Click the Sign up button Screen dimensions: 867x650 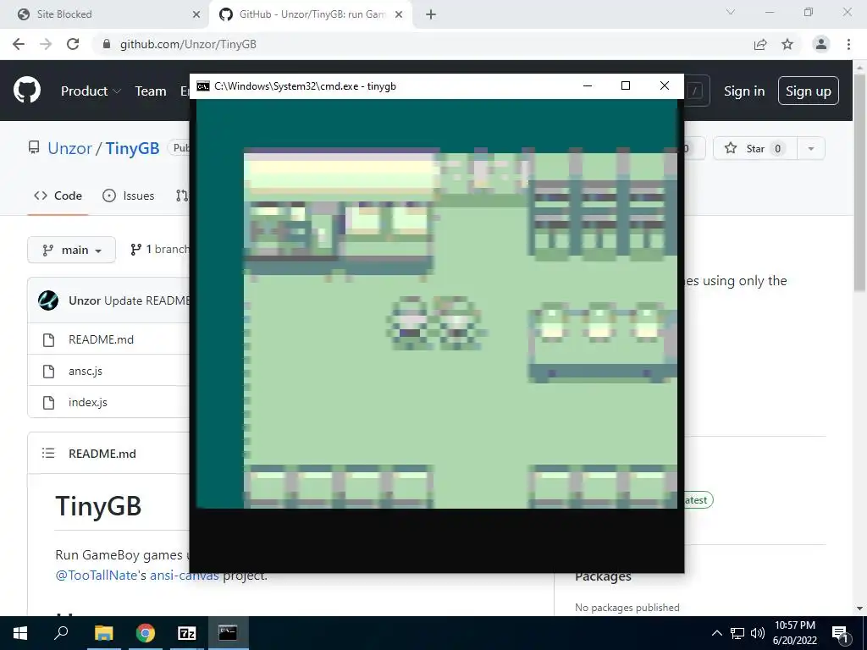click(809, 91)
